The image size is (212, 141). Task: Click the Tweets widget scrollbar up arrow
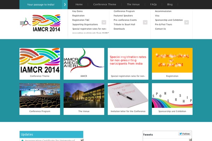coord(190,140)
